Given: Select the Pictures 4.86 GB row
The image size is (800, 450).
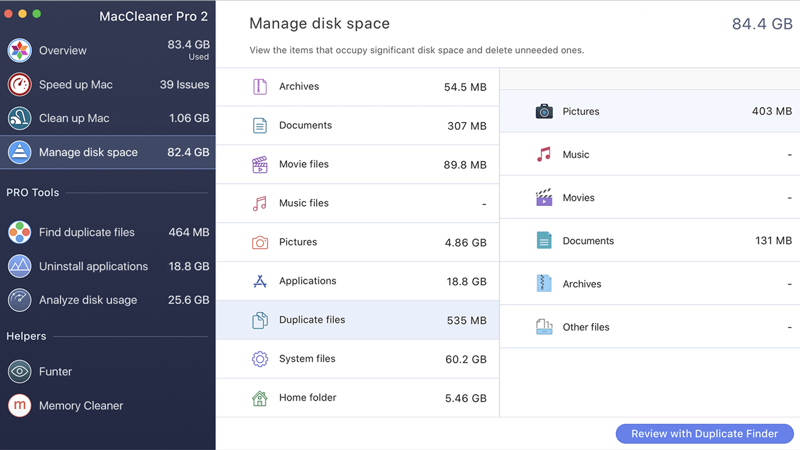Looking at the screenshot, I should [x=357, y=242].
